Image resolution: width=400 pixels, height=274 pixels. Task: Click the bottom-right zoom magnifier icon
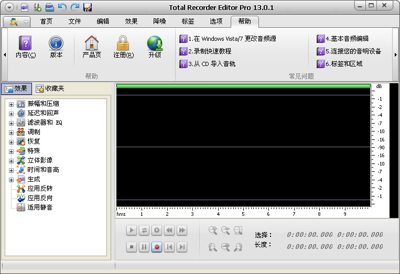pyautogui.click(x=238, y=247)
